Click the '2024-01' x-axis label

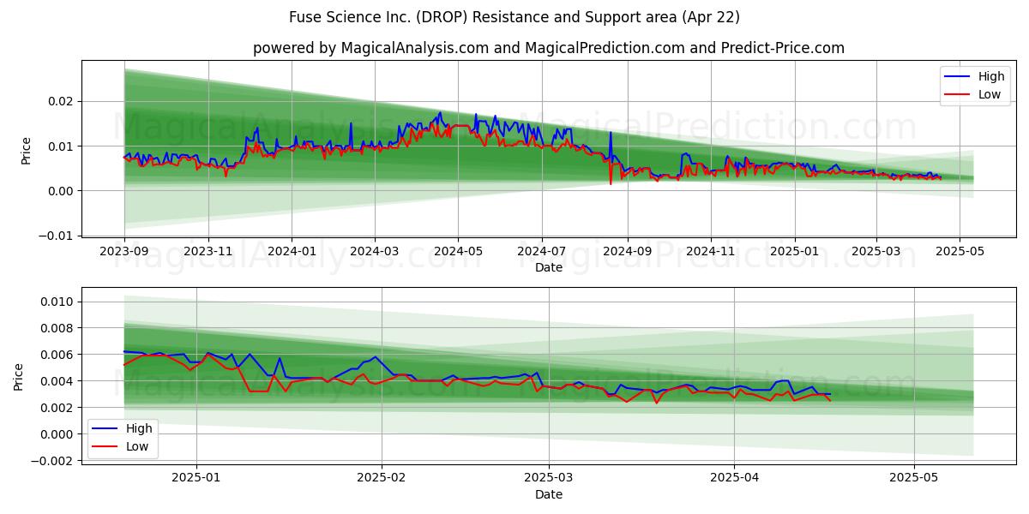click(x=292, y=252)
